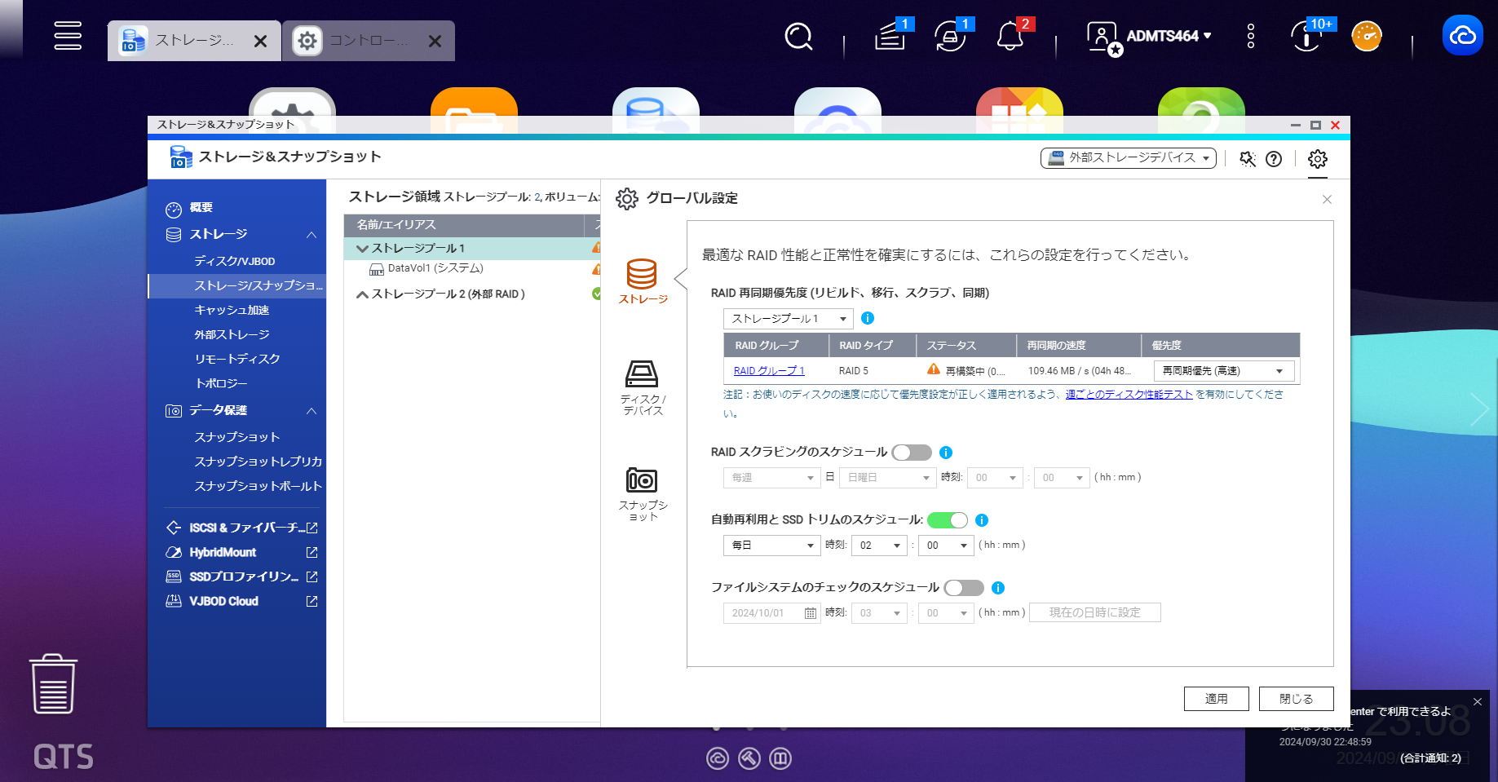Image resolution: width=1498 pixels, height=782 pixels.
Task: Open the three-dot more options icon
Action: point(1251,36)
